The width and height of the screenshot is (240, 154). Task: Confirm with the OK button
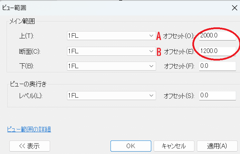[131, 146]
